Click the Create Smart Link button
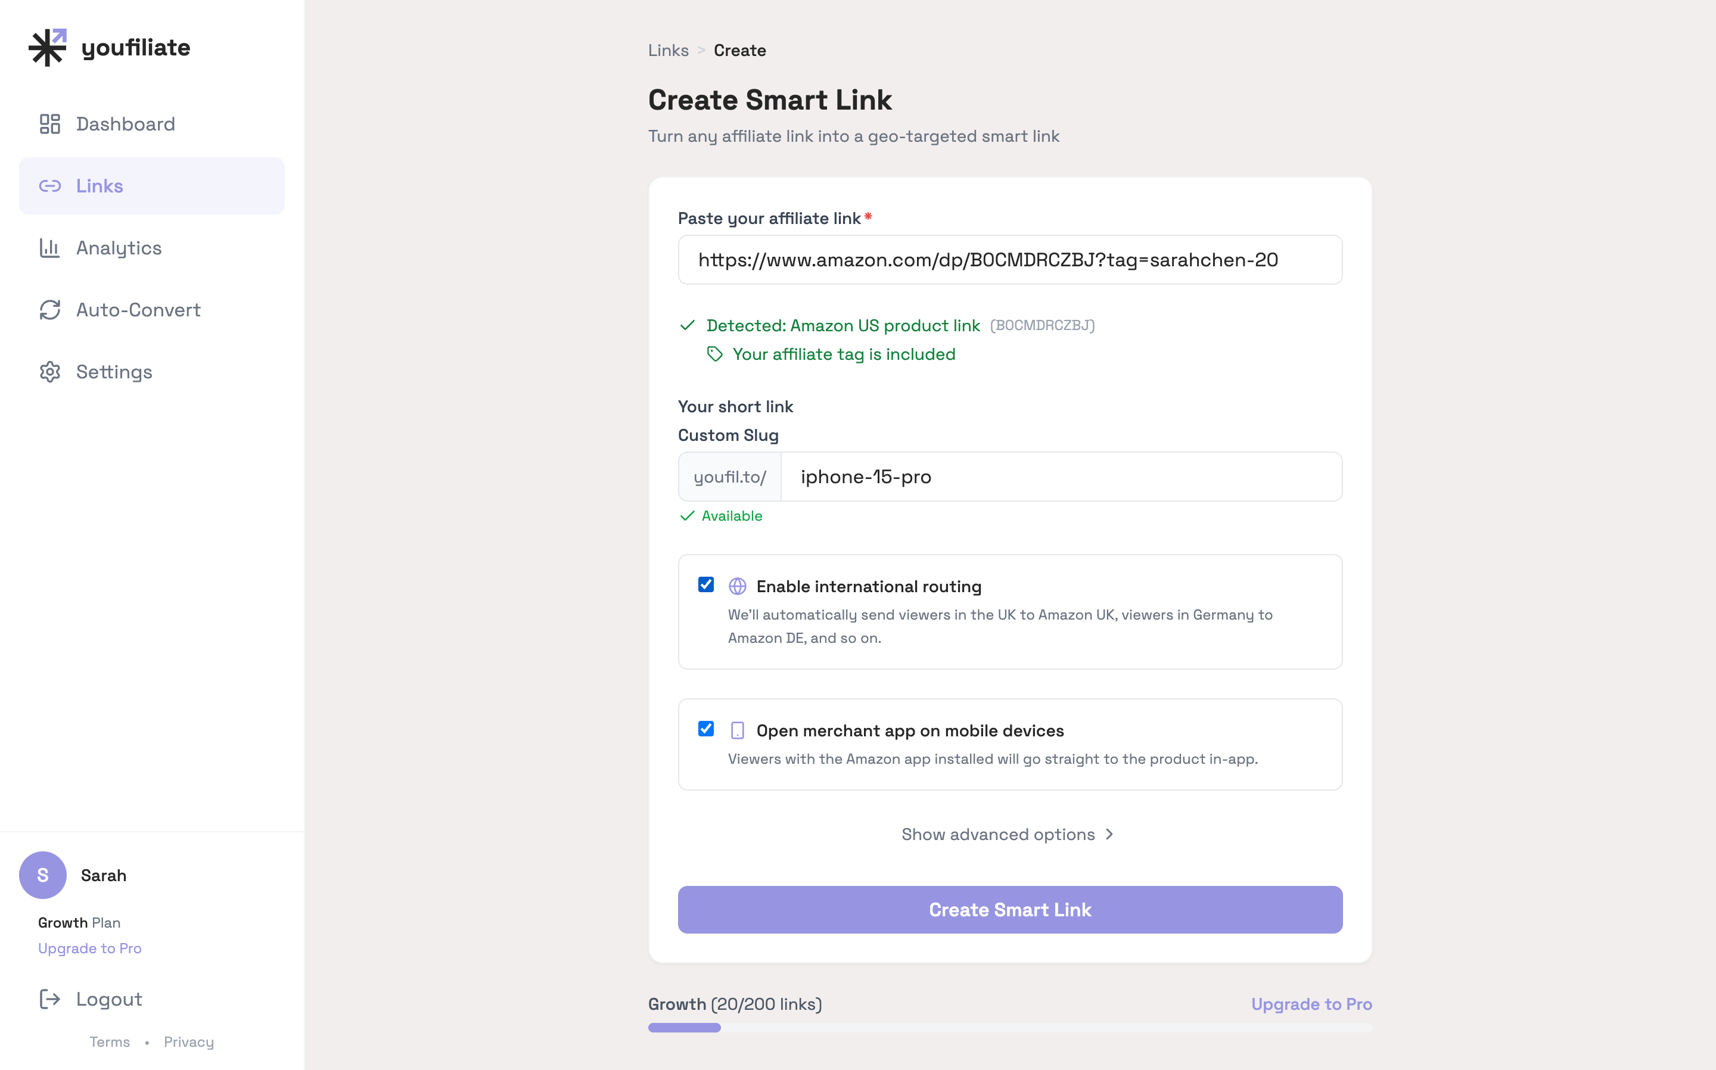Viewport: 1716px width, 1070px height. click(x=1010, y=909)
